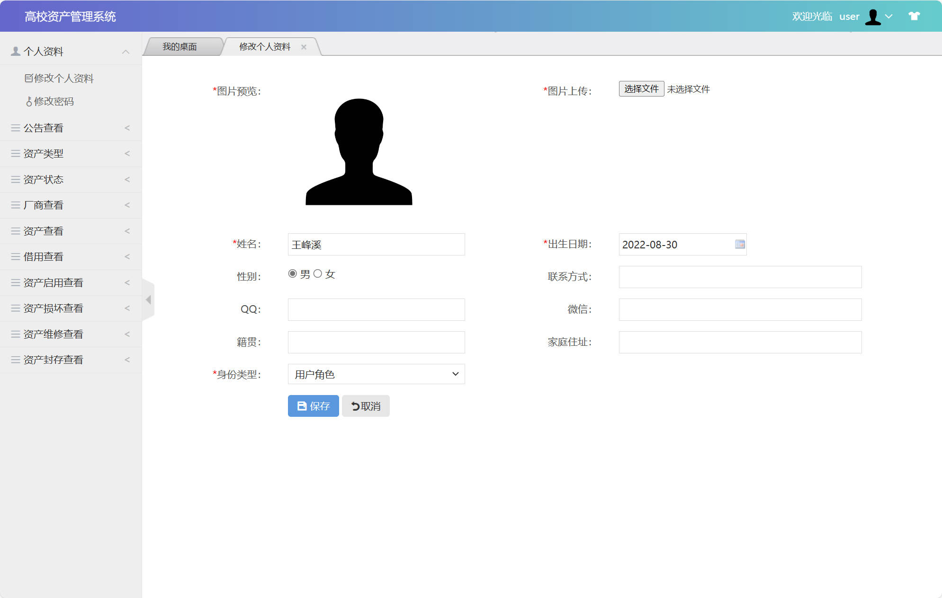The height and width of the screenshot is (598, 942).
Task: Open the key icon beside 修改密码
Action: (x=29, y=101)
